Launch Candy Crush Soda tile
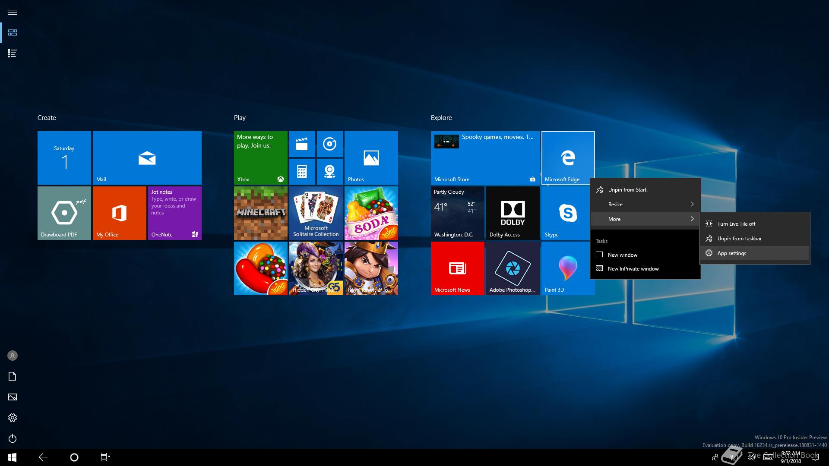Screen dimensions: 829x466 [x=371, y=213]
